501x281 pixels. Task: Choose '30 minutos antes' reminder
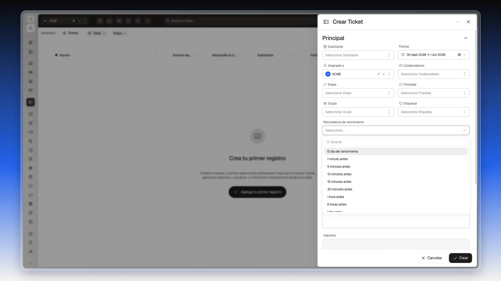396,189
